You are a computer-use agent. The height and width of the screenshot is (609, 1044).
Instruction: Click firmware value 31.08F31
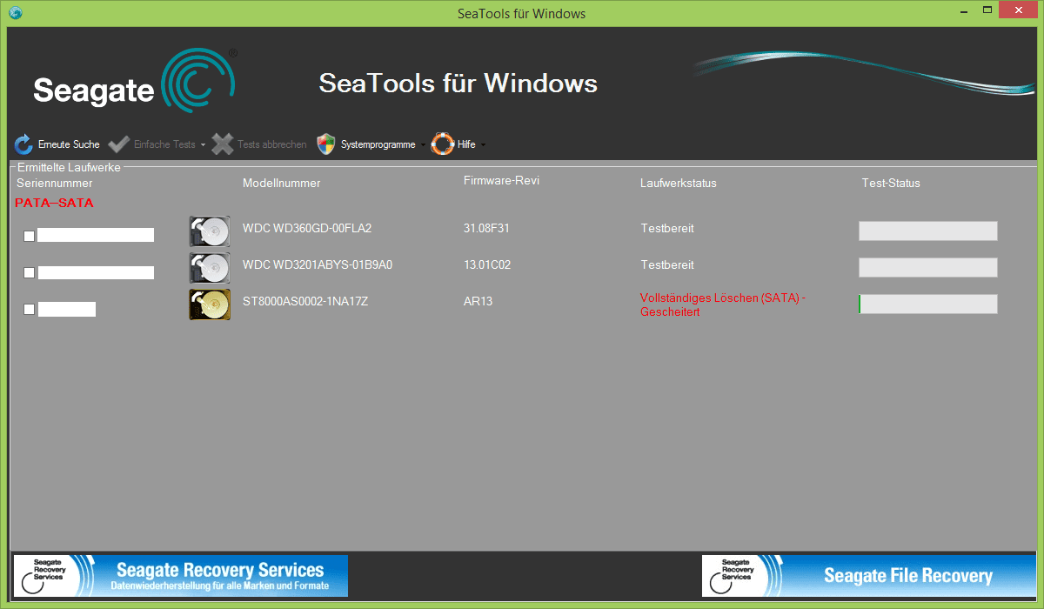[486, 229]
